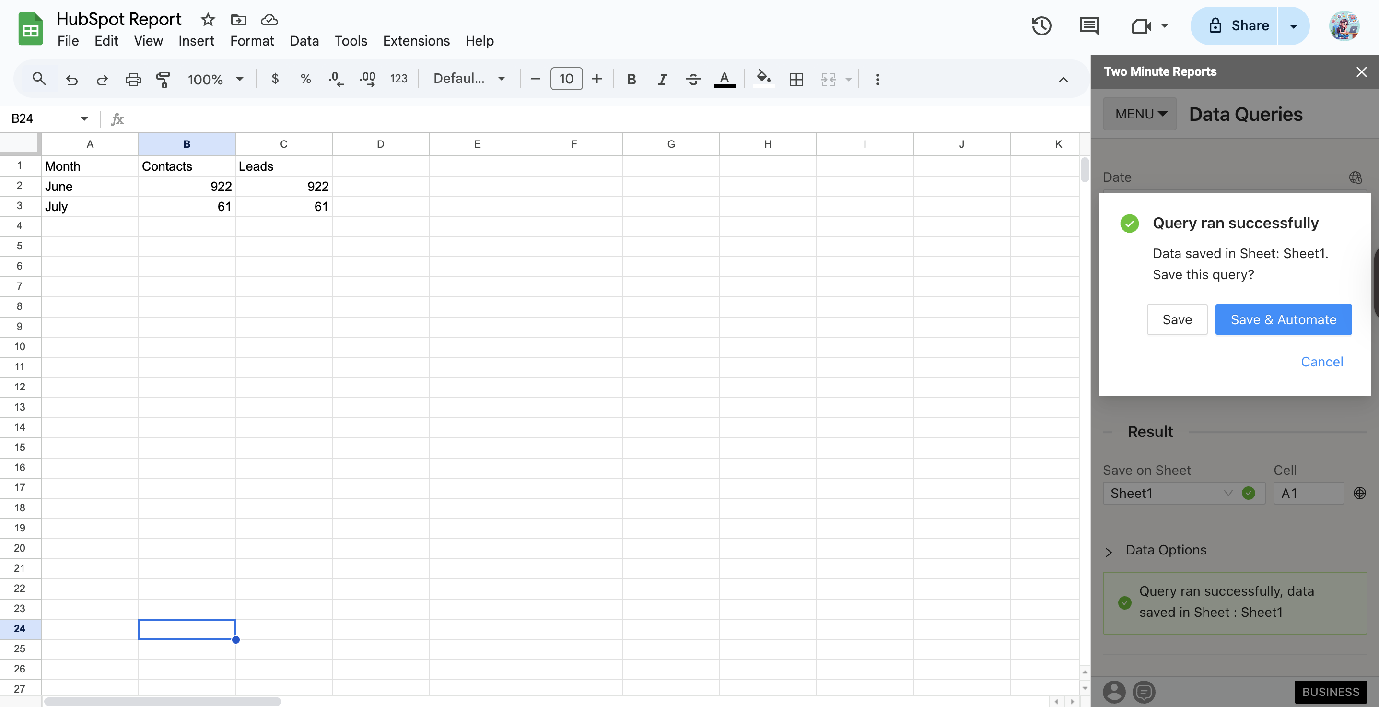The width and height of the screenshot is (1379, 707).
Task: Format as currency dollar sign
Action: [275, 79]
